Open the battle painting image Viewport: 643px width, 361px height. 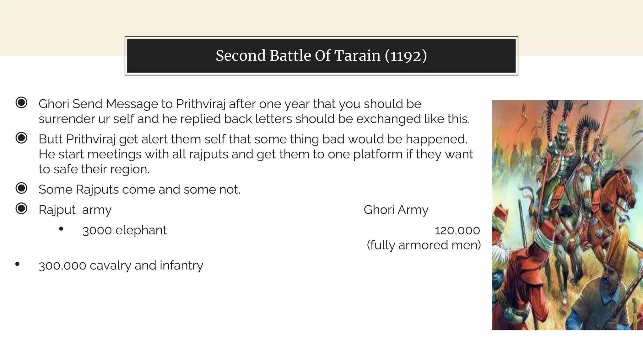[567, 215]
